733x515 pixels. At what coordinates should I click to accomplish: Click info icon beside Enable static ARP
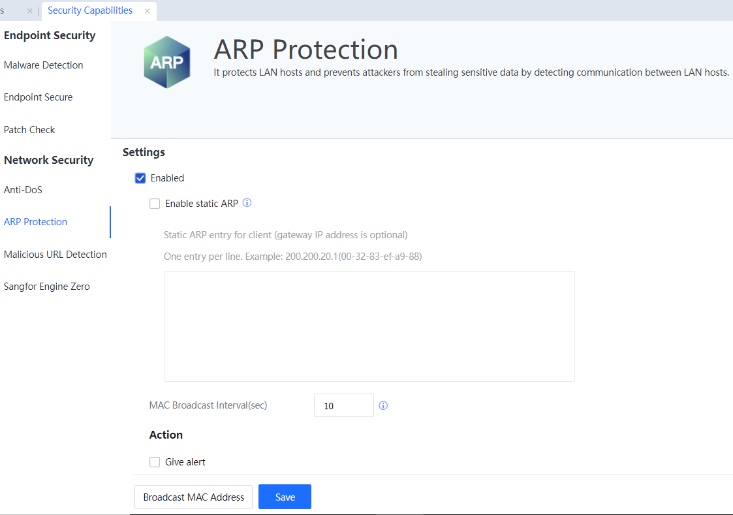(x=247, y=203)
